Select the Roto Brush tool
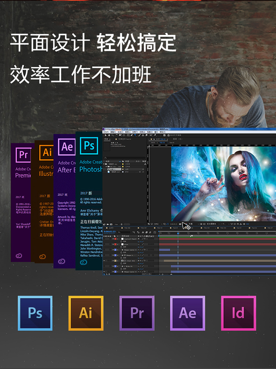The width and height of the screenshot is (276, 369). (x=151, y=135)
